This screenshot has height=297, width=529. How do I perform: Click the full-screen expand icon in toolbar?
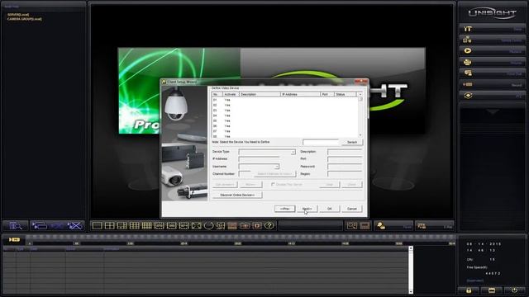pyautogui.click(x=197, y=225)
